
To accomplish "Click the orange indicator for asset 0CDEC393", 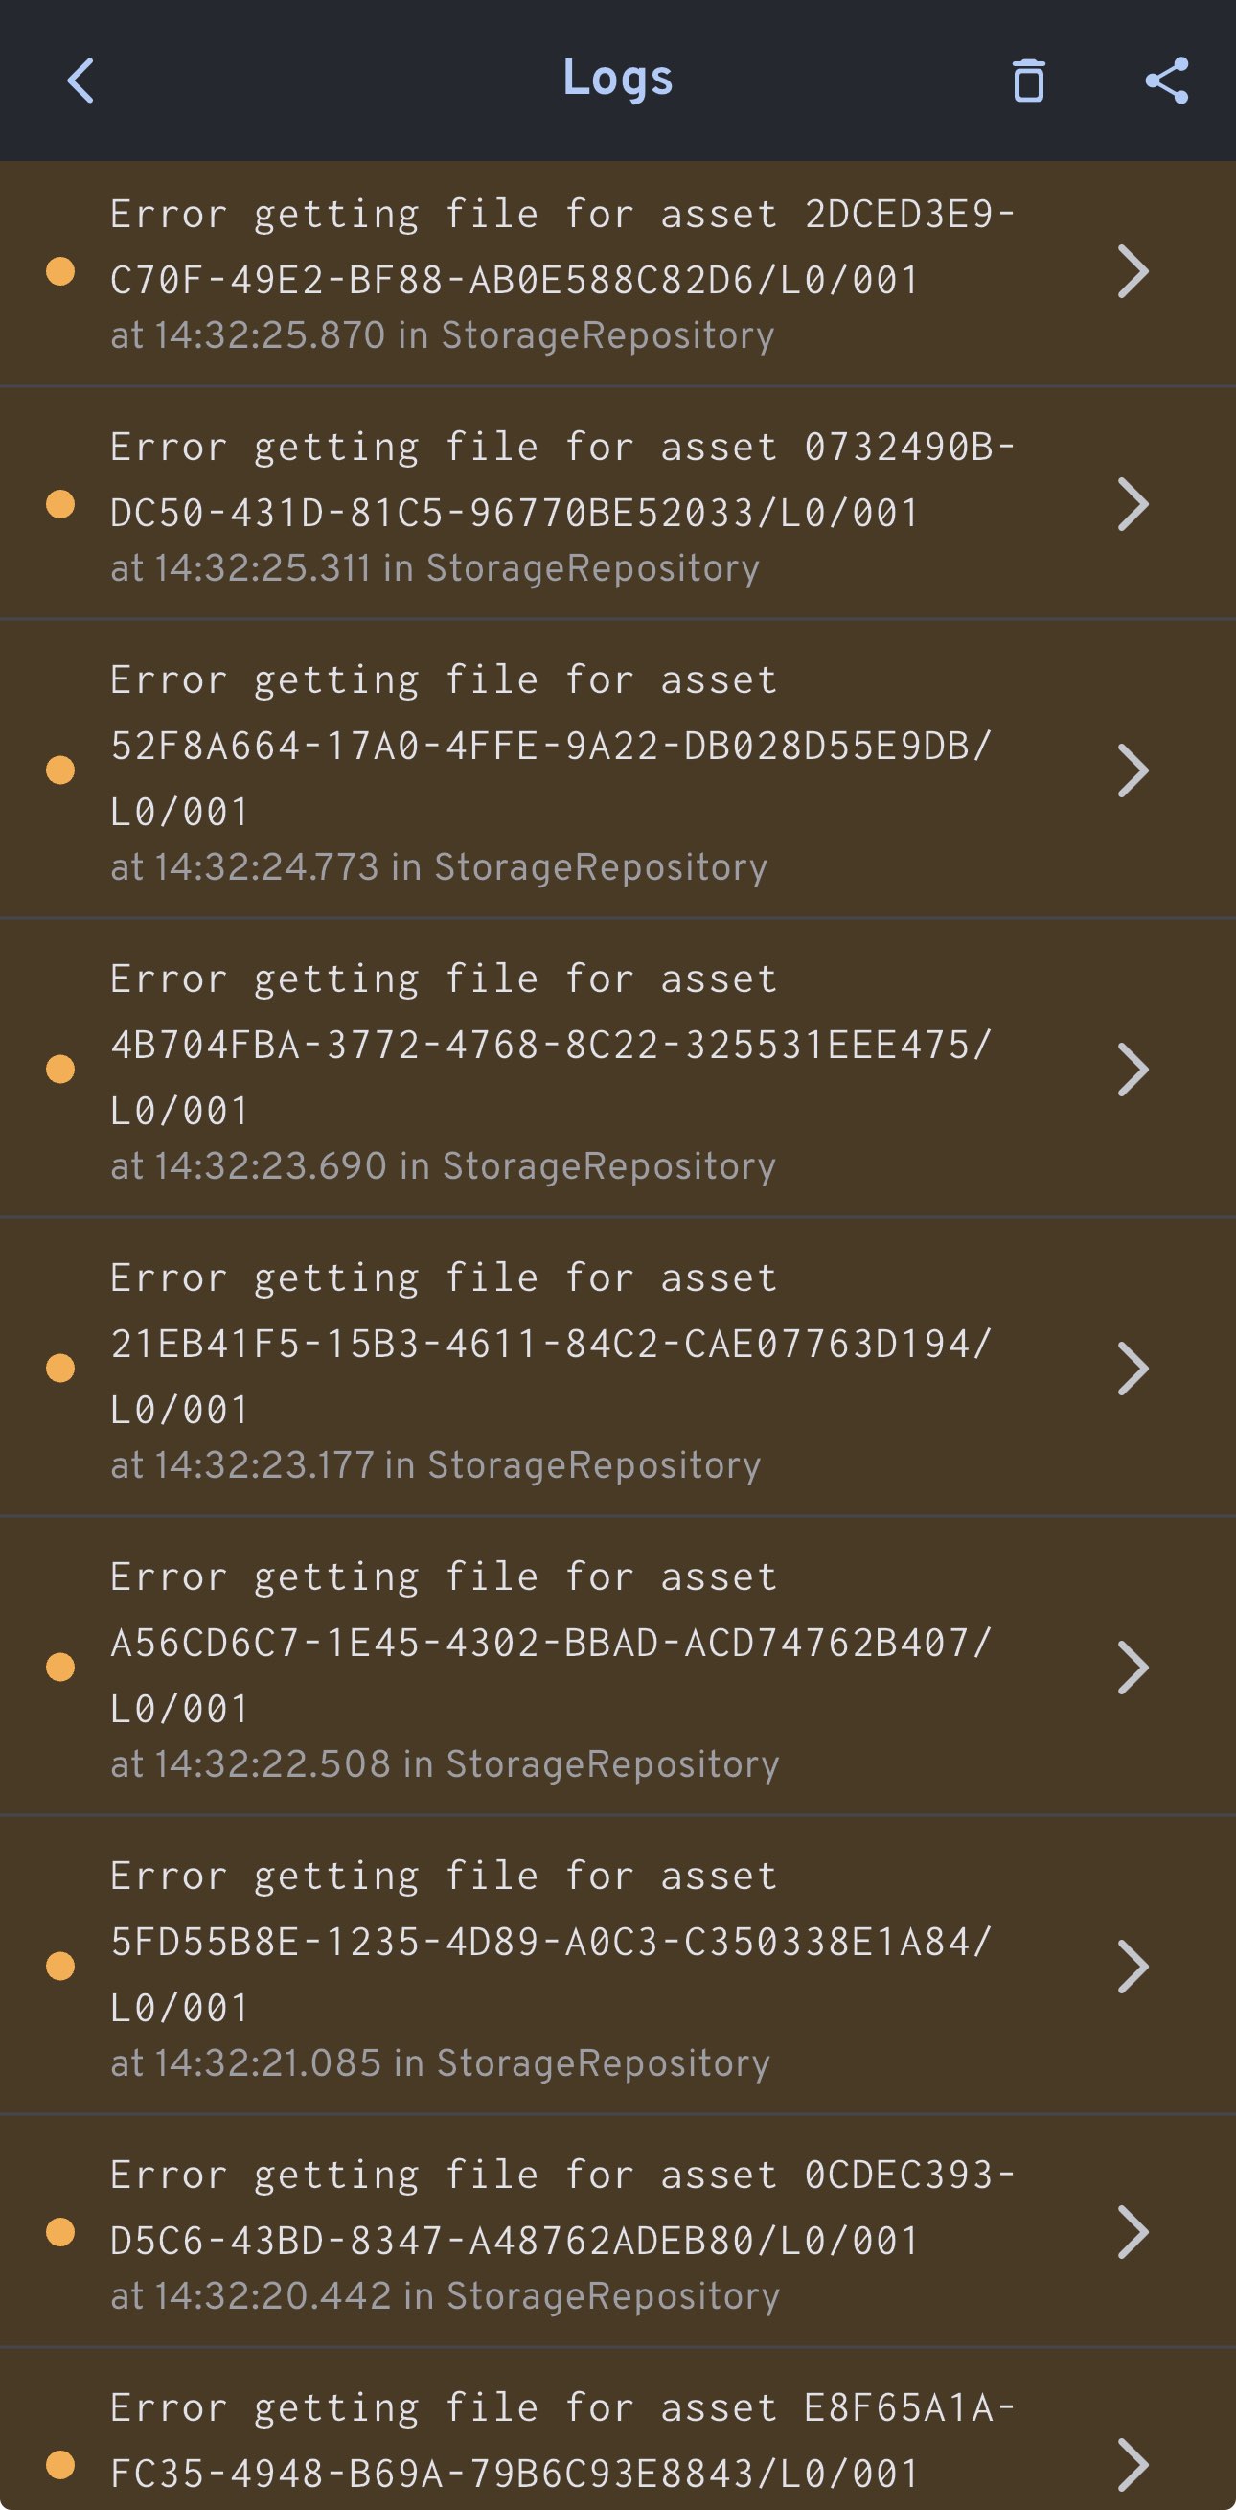I will coord(60,2231).
